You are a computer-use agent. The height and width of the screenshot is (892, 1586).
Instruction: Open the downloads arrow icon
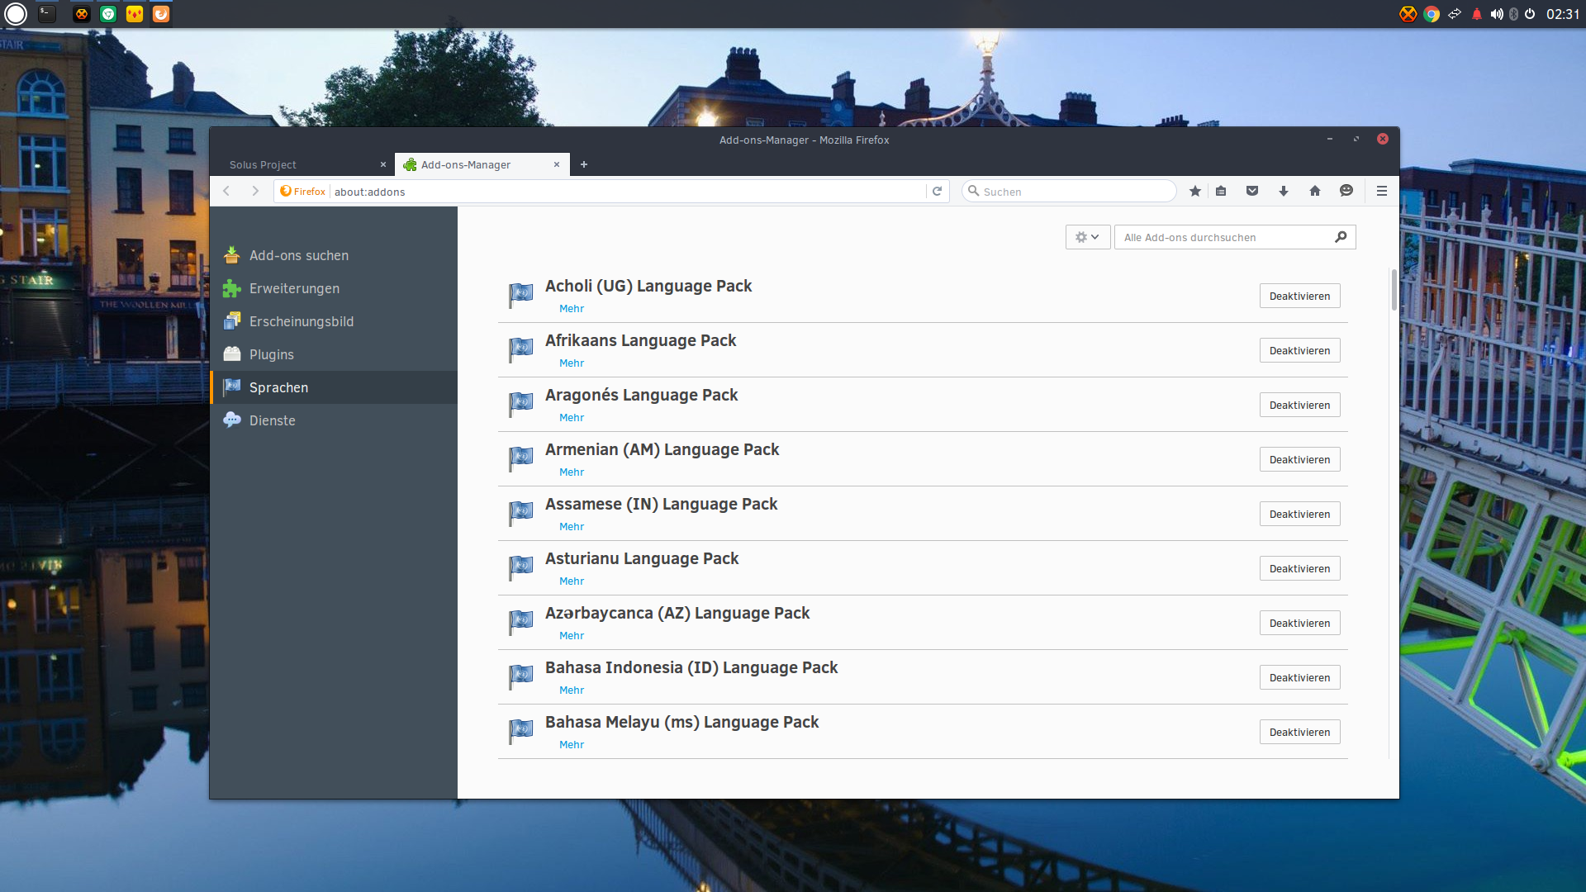pos(1284,191)
